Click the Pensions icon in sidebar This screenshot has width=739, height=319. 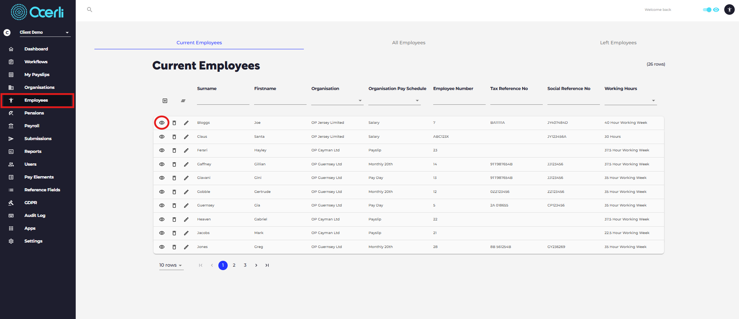click(11, 113)
